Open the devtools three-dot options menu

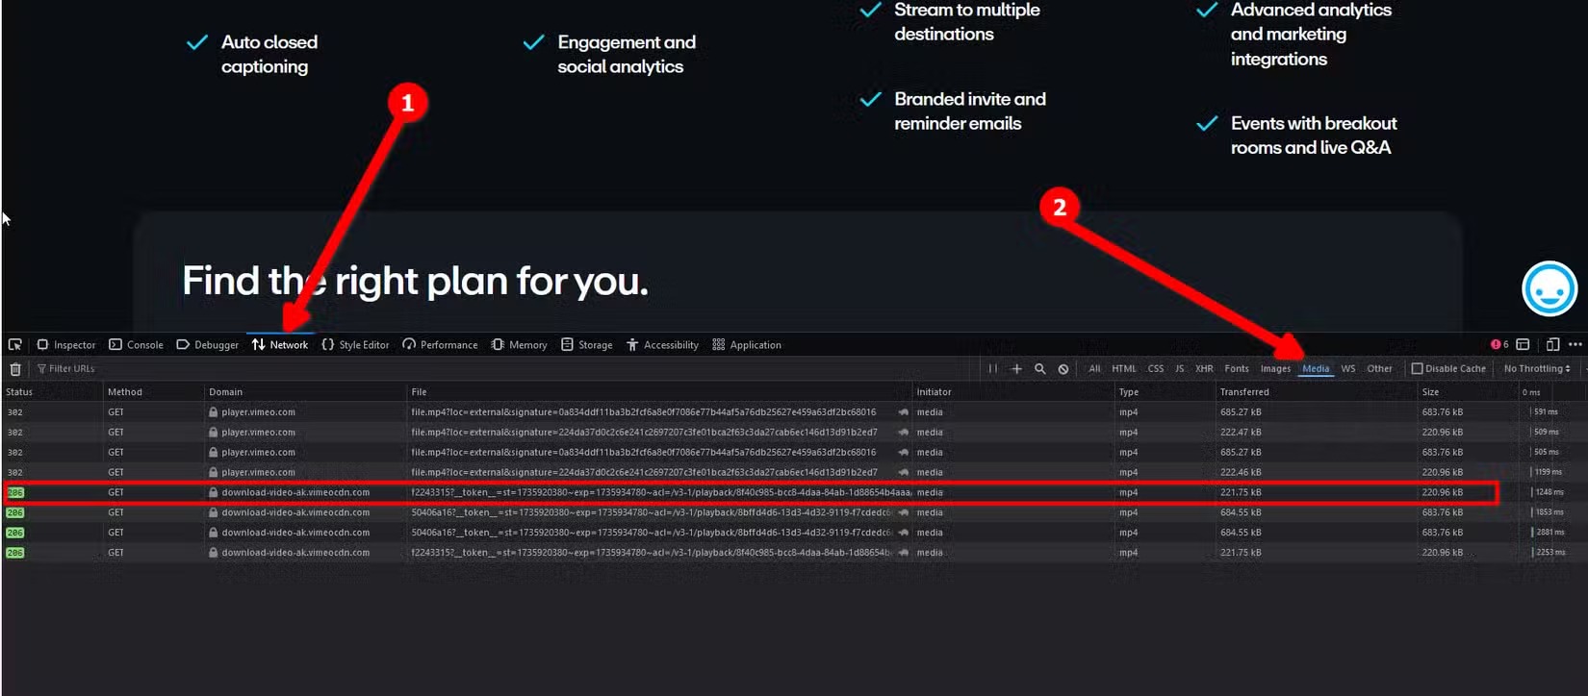coord(1575,344)
